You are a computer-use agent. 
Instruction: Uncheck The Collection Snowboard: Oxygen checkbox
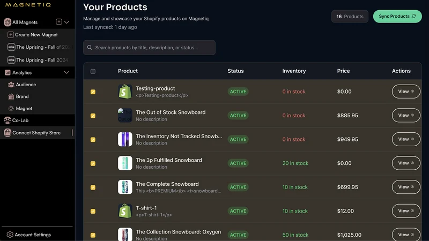pos(93,235)
